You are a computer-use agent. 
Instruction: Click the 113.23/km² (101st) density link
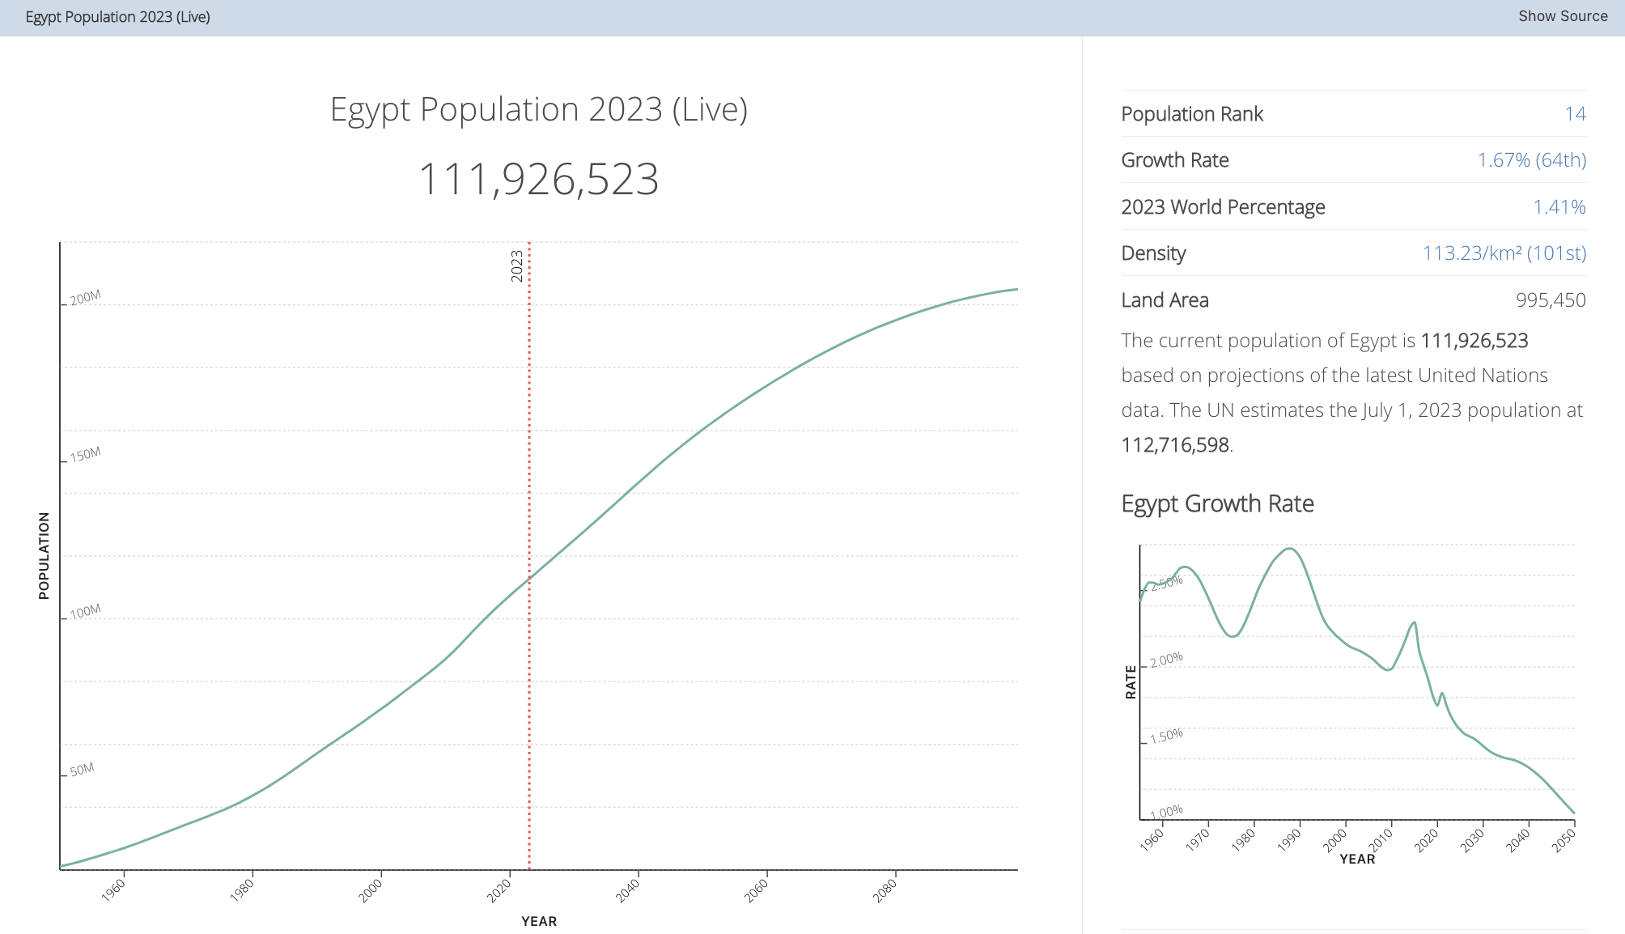(1504, 253)
